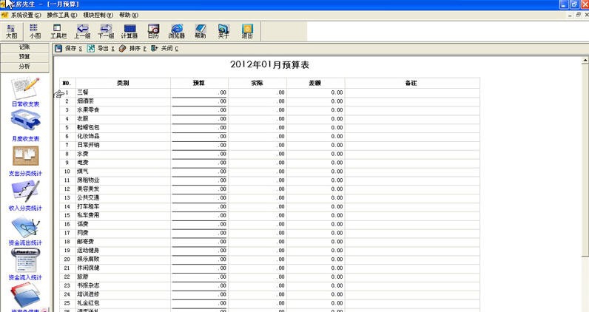589x312 pixels.
Task: Click the NO. column header
Action: (67, 83)
